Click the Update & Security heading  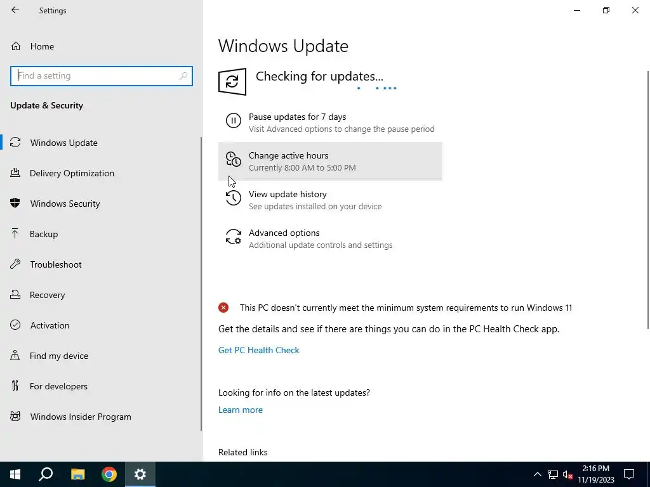tap(46, 105)
